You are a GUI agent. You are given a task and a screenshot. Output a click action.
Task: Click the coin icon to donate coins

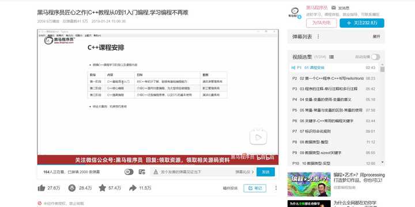click(71, 188)
